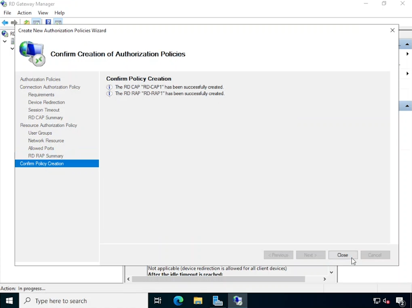Open the notifications Action Center in the tray
This screenshot has height=308, width=412.
(400, 301)
